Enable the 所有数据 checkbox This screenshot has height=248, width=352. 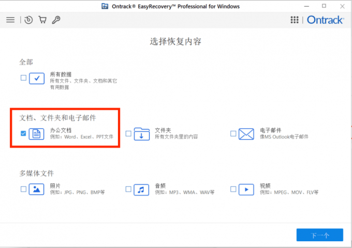click(x=23, y=78)
